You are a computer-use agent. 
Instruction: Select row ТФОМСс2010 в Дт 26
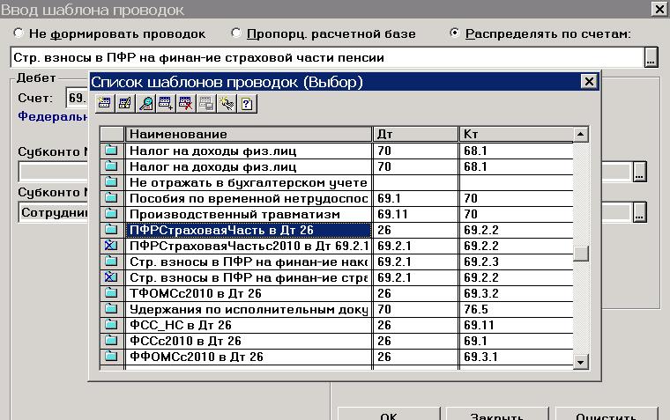tap(337, 293)
